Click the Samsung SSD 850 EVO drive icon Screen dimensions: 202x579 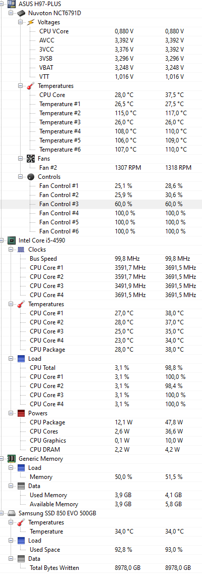12,513
